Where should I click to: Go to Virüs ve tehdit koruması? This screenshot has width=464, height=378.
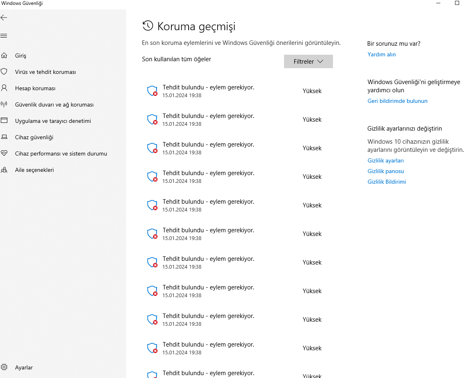tap(45, 72)
